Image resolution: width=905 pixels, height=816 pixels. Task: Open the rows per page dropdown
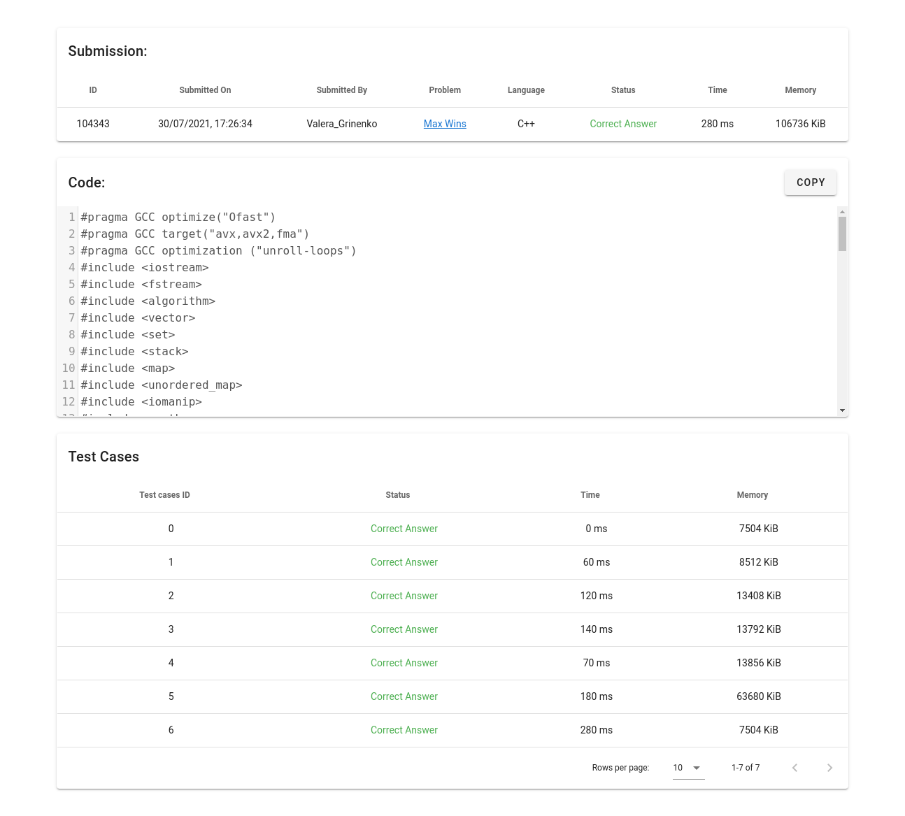click(688, 767)
